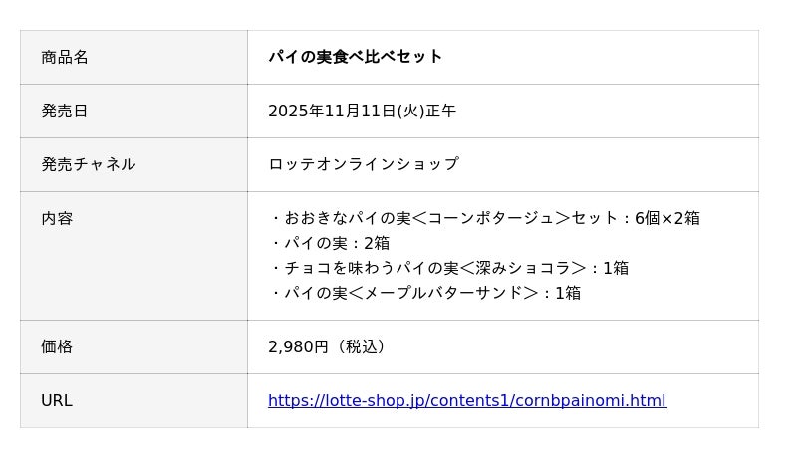The image size is (797, 458).
Task: Select the product name パイの実食べ比べセット
Action: pyautogui.click(x=355, y=57)
